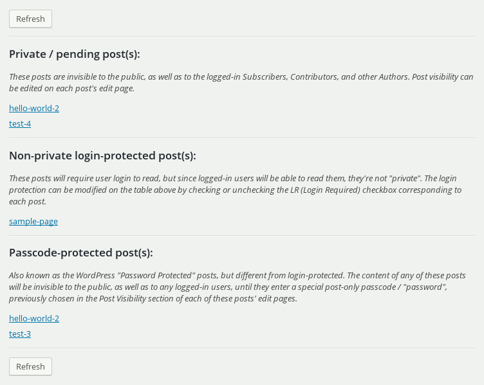
Task: Click the Non-private login-protected post(s) heading
Action: click(102, 156)
